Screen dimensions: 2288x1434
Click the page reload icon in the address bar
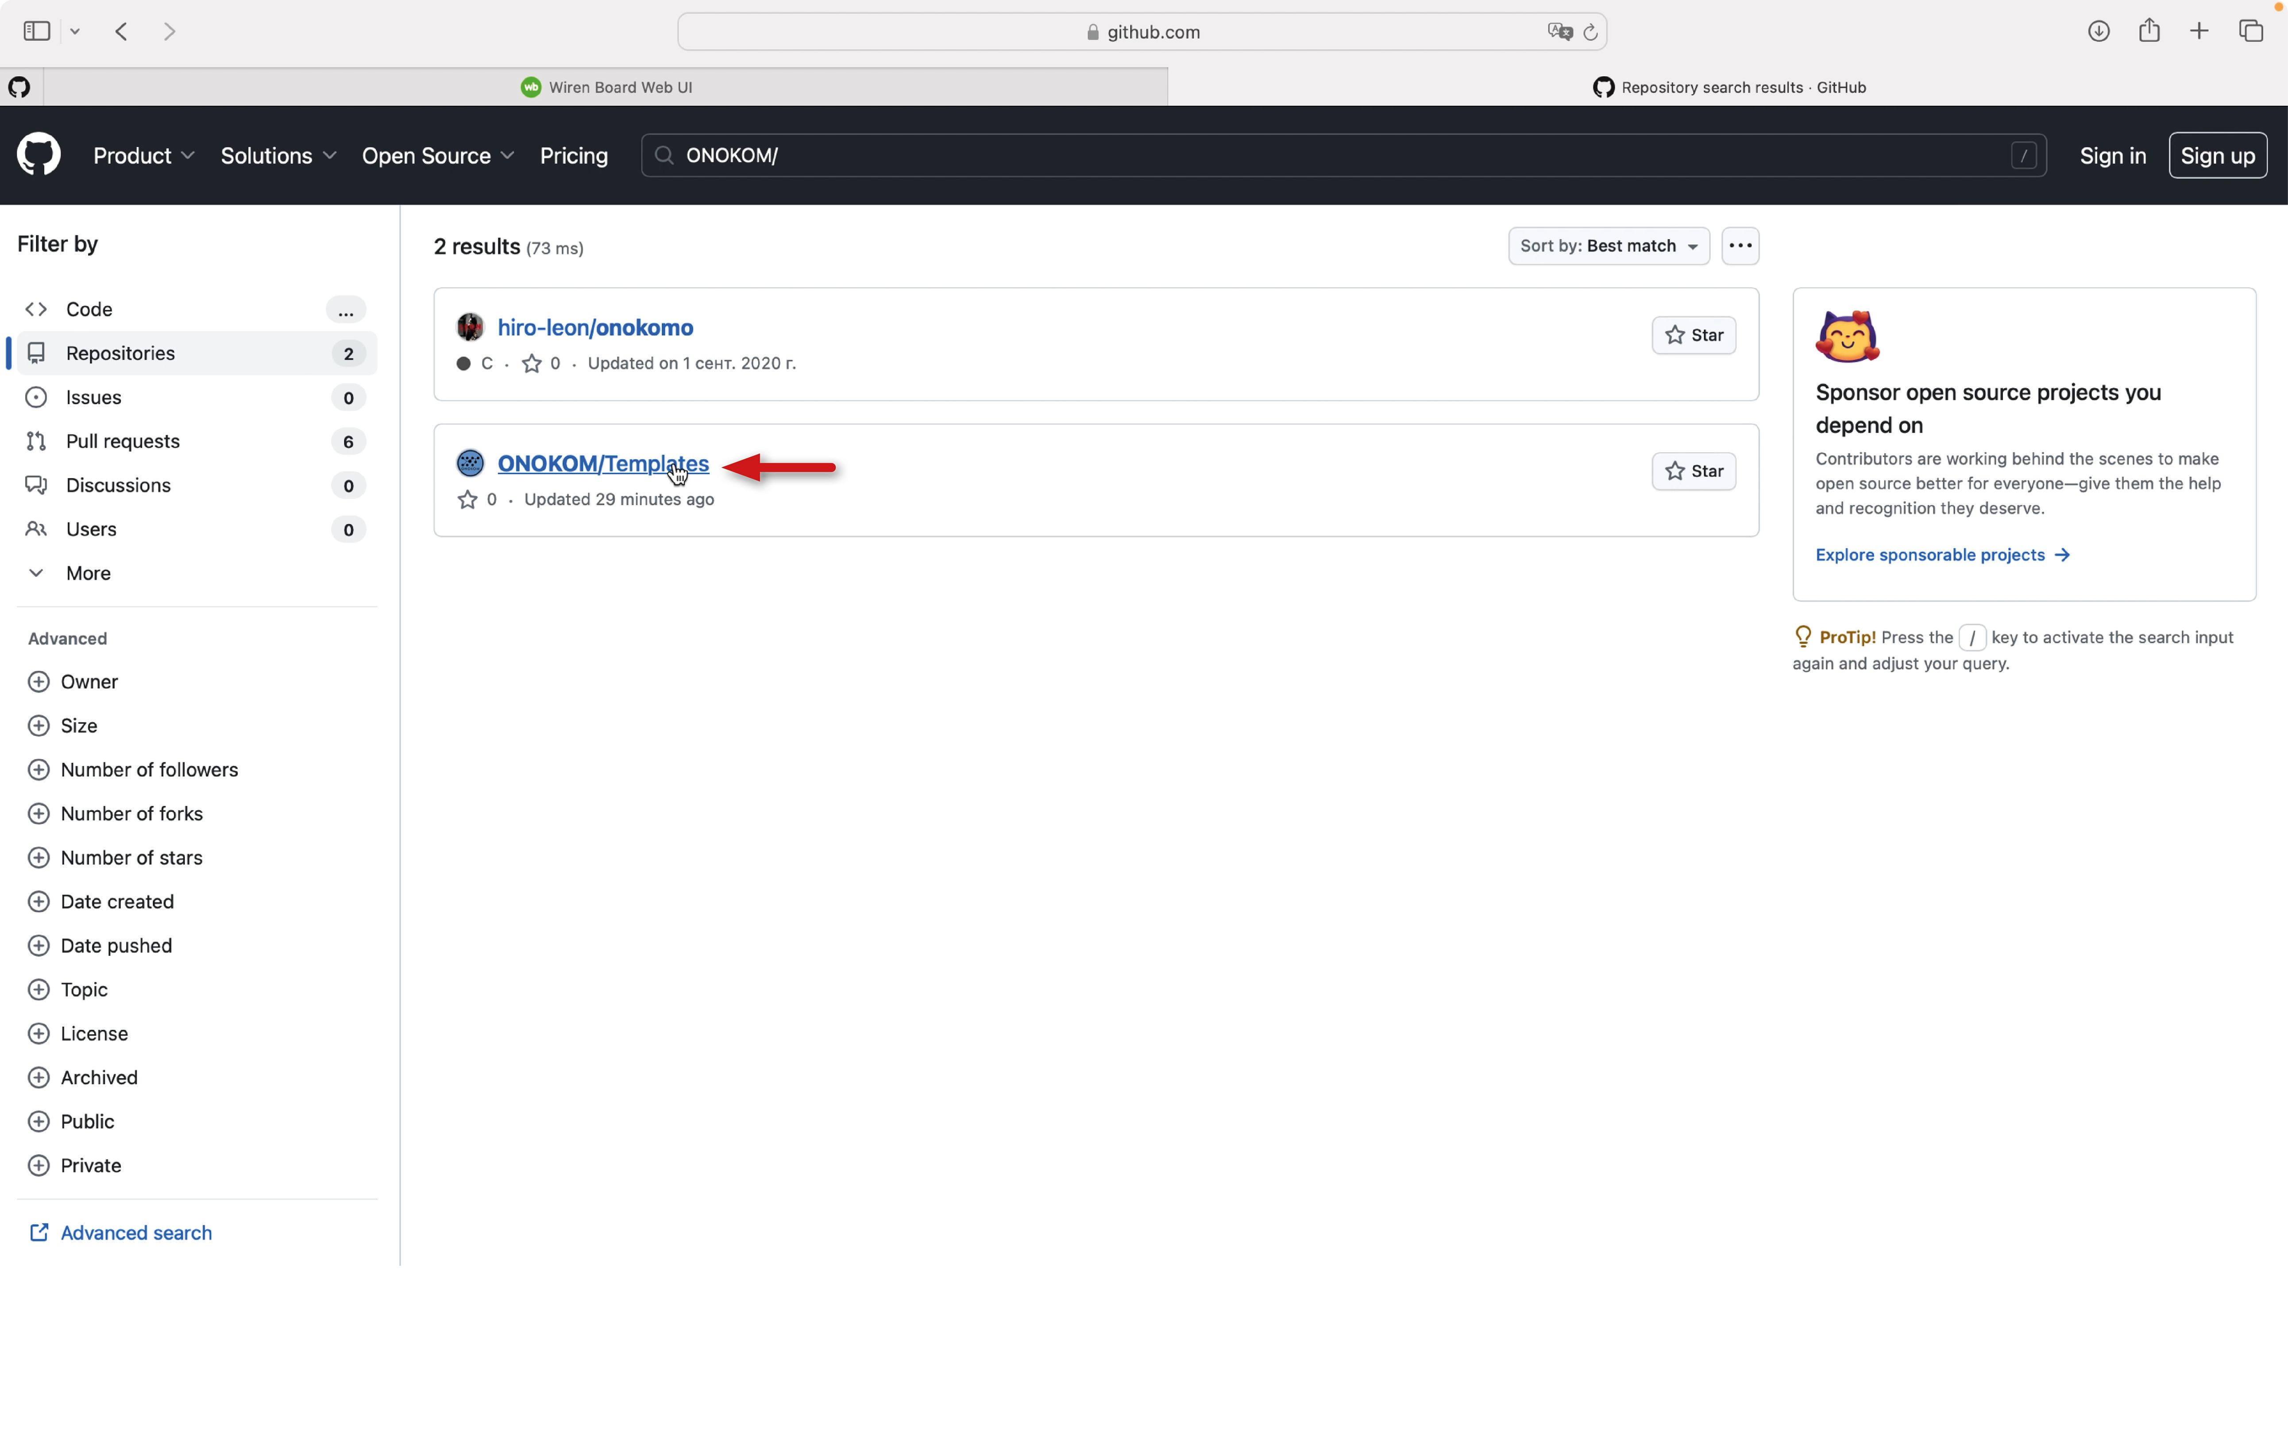pos(1590,32)
